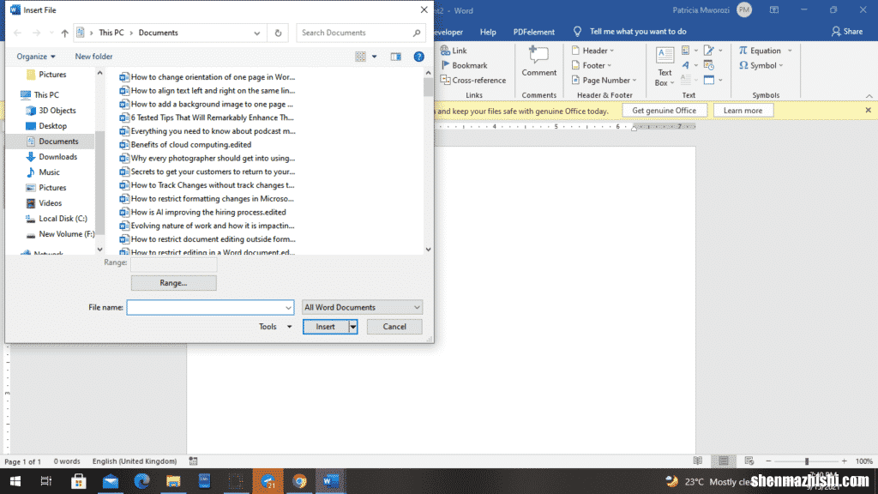Open the All Word Documents filter dropdown
This screenshot has height=494, width=878.
click(x=362, y=308)
